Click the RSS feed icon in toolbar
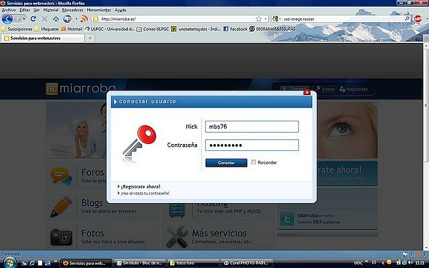Screen dimensions: 429x268 [x=84, y=19]
